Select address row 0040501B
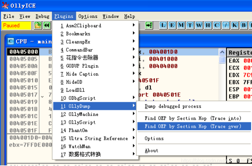This screenshot has width=252, height=166. click(x=23, y=109)
